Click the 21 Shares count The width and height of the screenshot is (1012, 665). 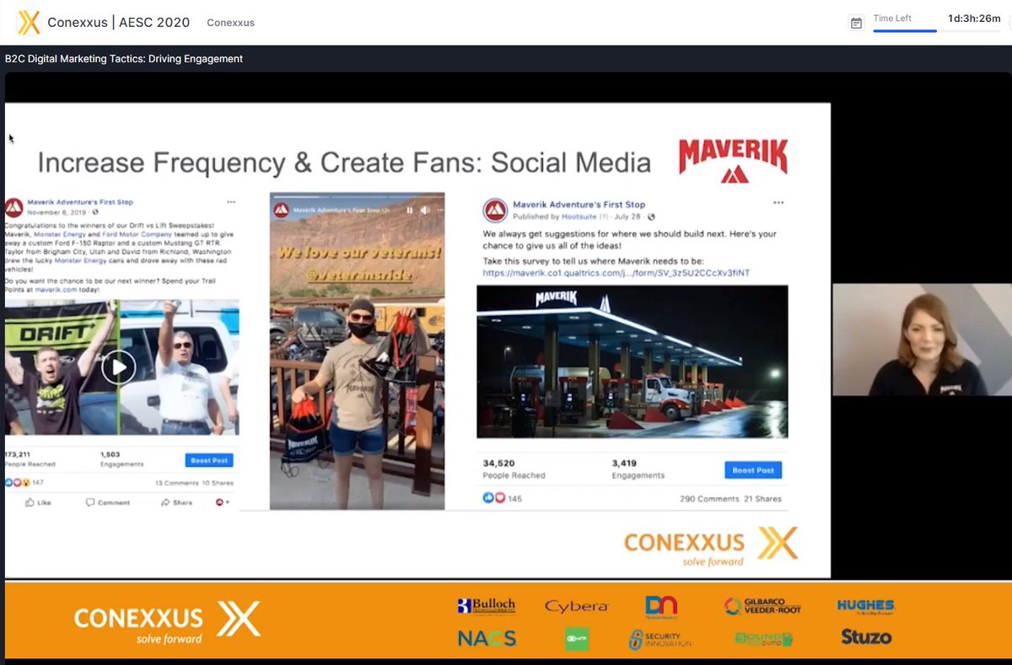click(x=762, y=499)
